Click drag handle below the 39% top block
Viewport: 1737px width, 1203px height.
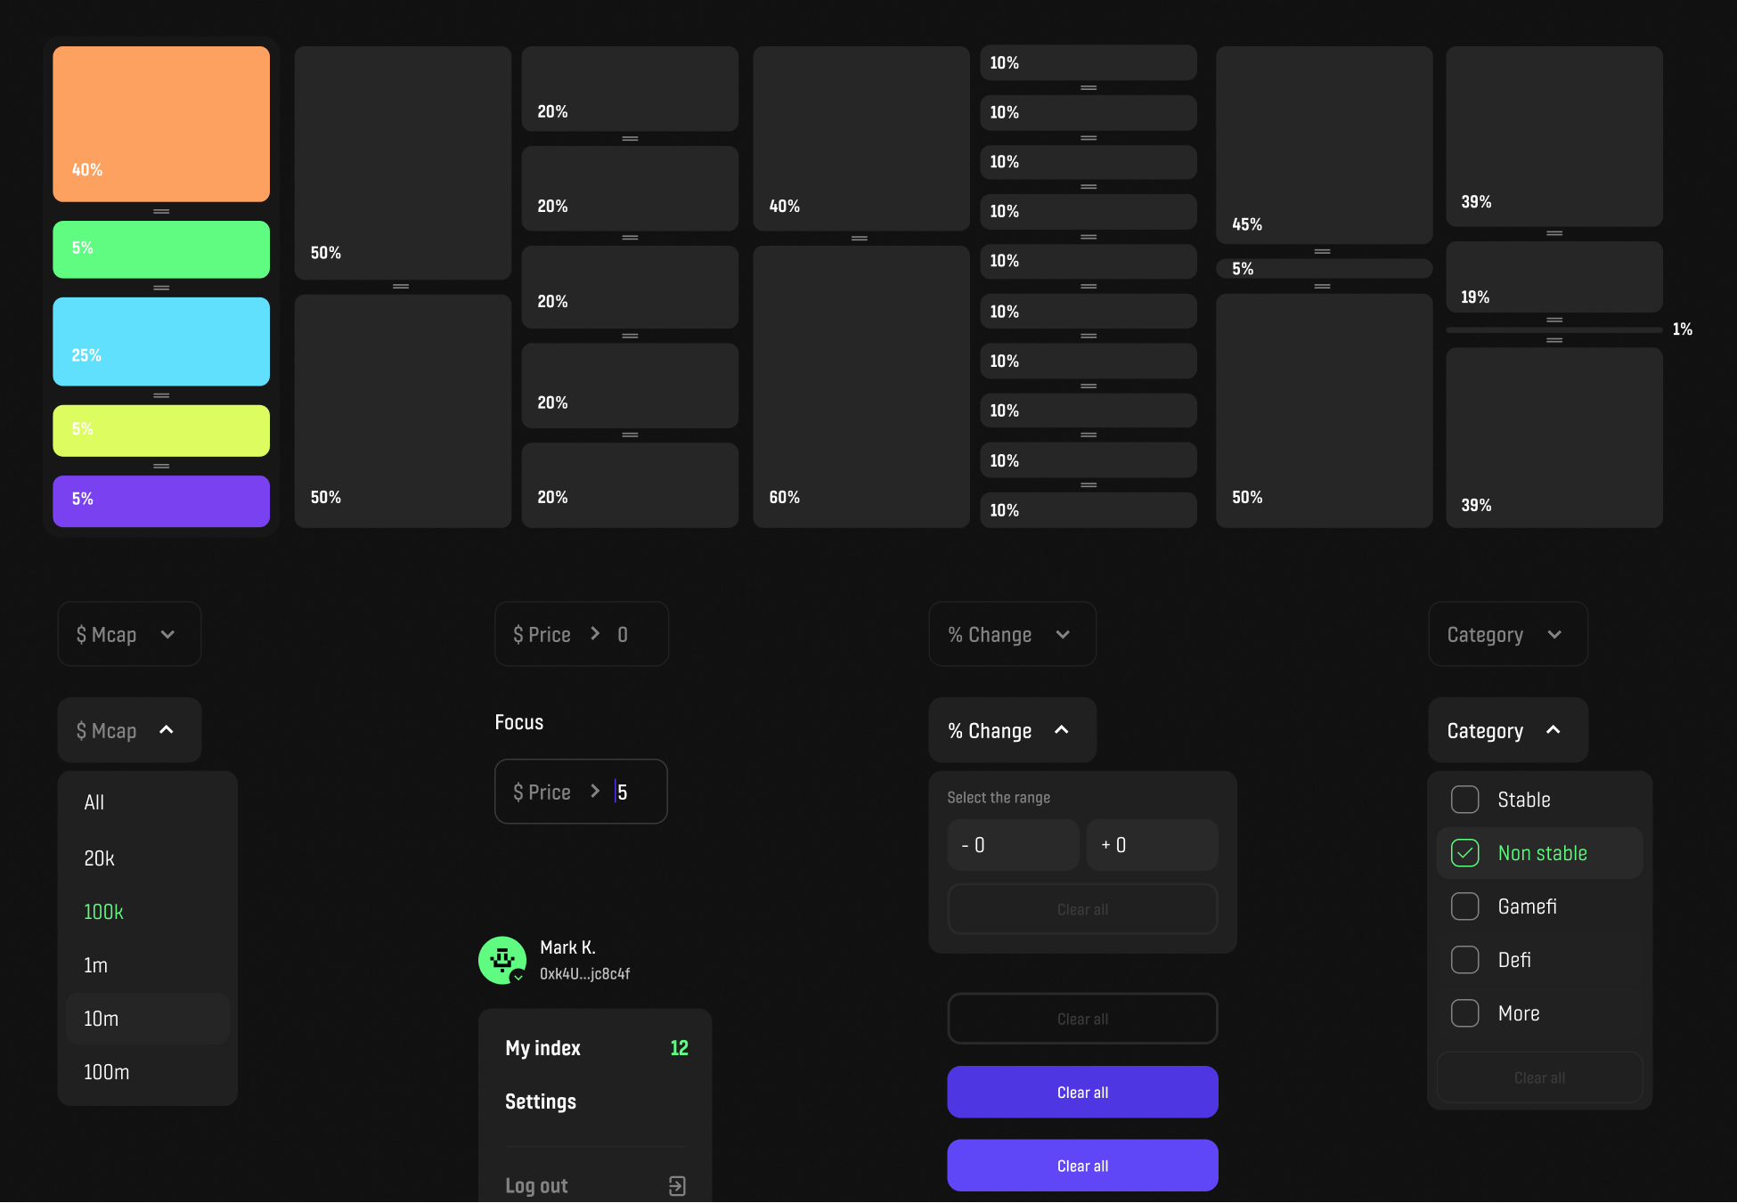pyautogui.click(x=1554, y=233)
